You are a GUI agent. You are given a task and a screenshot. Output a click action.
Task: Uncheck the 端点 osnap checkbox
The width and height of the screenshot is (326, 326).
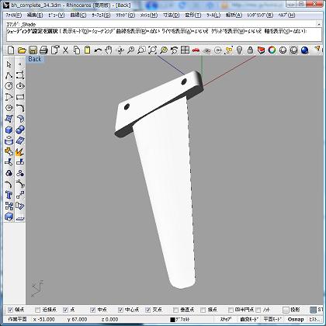[x=10, y=310]
